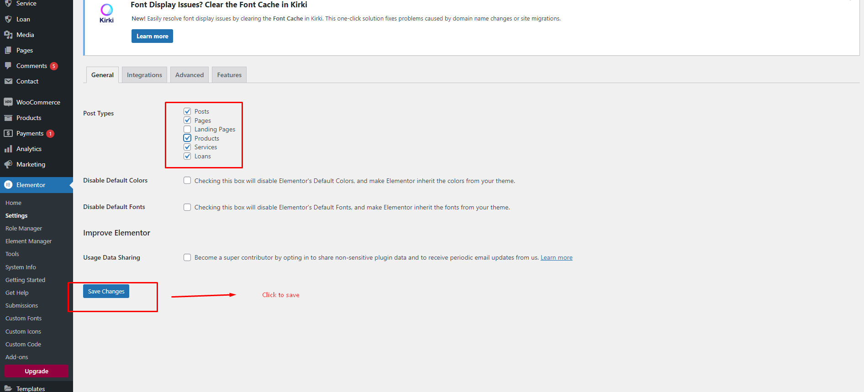Viewport: 864px width, 392px height.
Task: Open System Info submenu item
Action: coord(21,267)
